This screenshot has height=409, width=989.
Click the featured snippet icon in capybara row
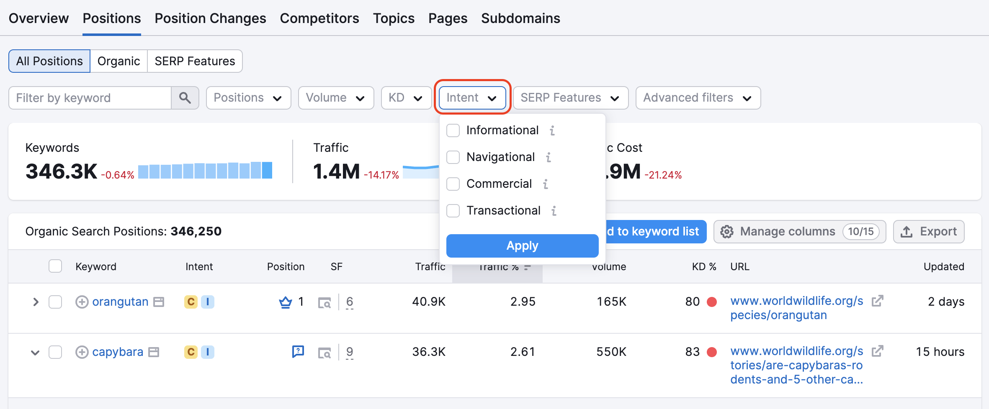point(298,352)
